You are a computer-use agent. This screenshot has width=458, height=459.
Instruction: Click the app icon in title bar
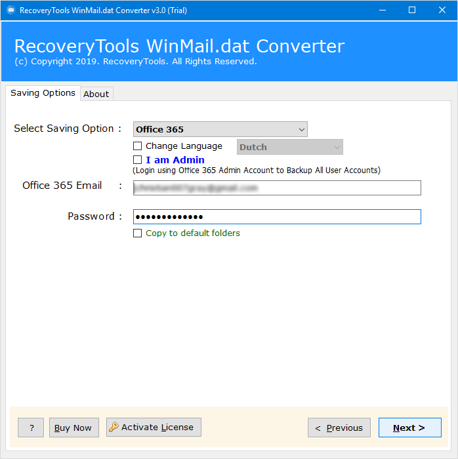pyautogui.click(x=11, y=10)
